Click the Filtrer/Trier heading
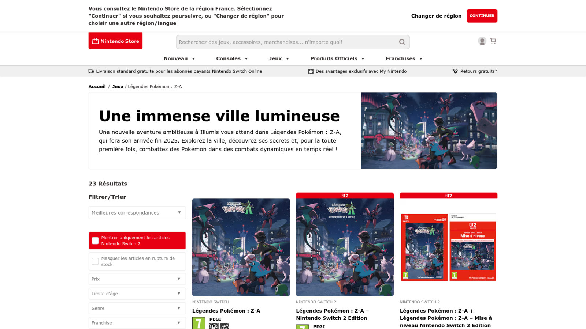The height and width of the screenshot is (329, 586). click(107, 197)
